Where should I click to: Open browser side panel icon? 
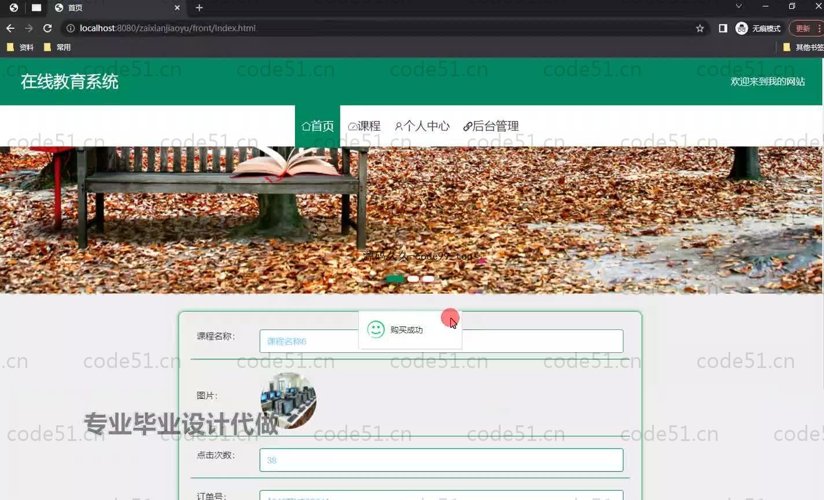click(x=723, y=28)
